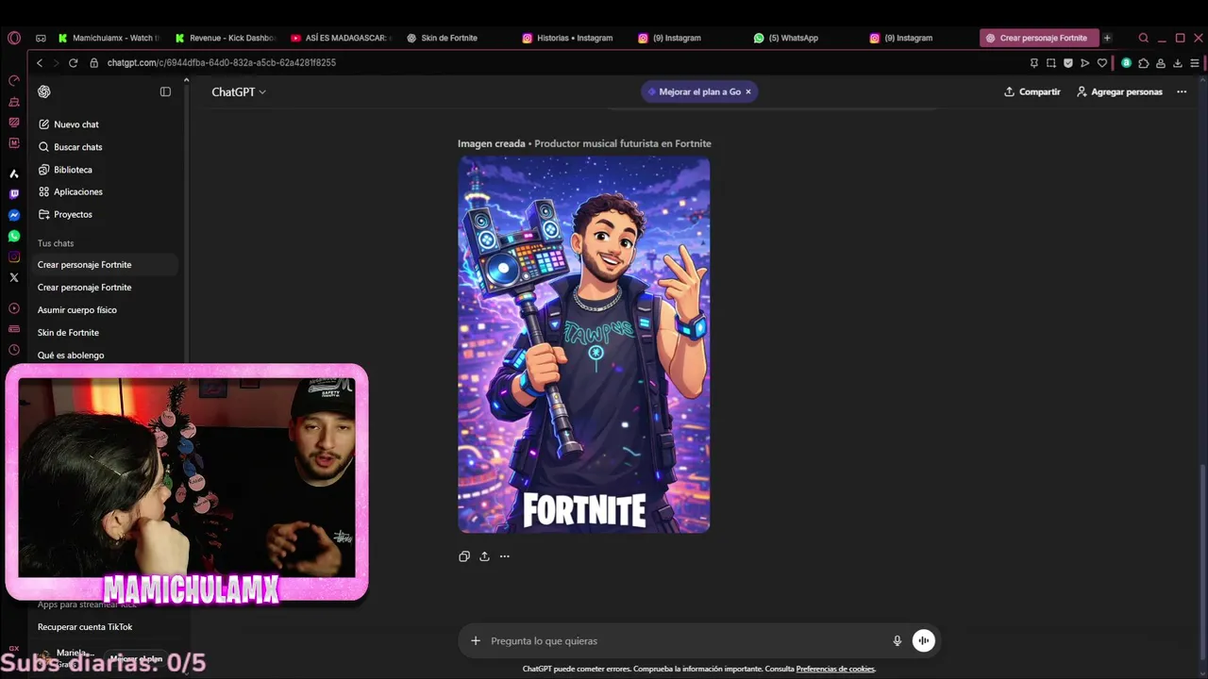Click the site padlock security icon
Screen dimensions: 1208x679
93,62
